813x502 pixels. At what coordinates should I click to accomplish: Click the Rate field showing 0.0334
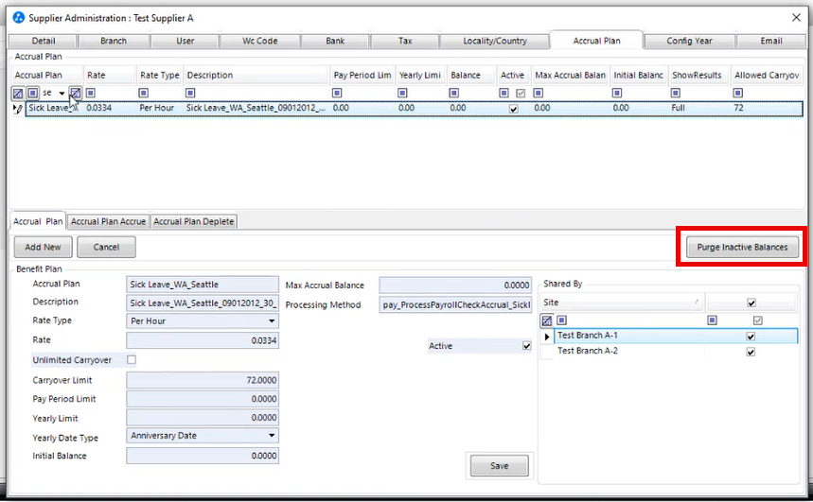(203, 340)
